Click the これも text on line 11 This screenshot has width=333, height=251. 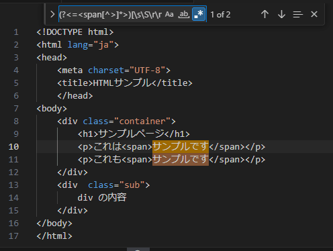click(x=107, y=160)
